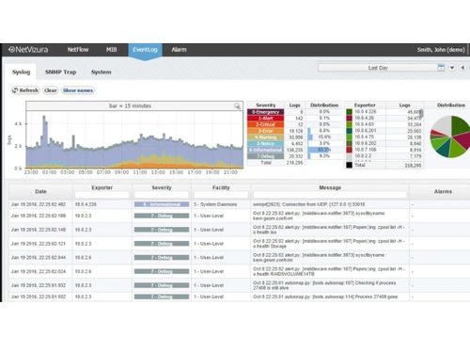The height and width of the screenshot is (353, 470).
Task: Switch to the SNMP Trap tab
Action: pos(60,72)
